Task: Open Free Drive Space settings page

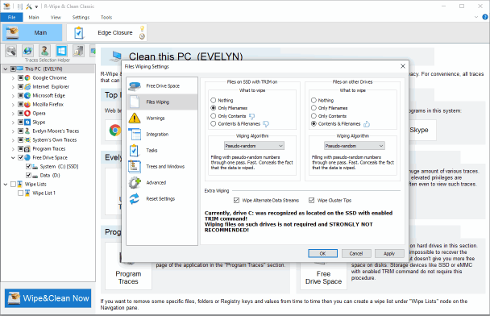Action: coord(162,85)
